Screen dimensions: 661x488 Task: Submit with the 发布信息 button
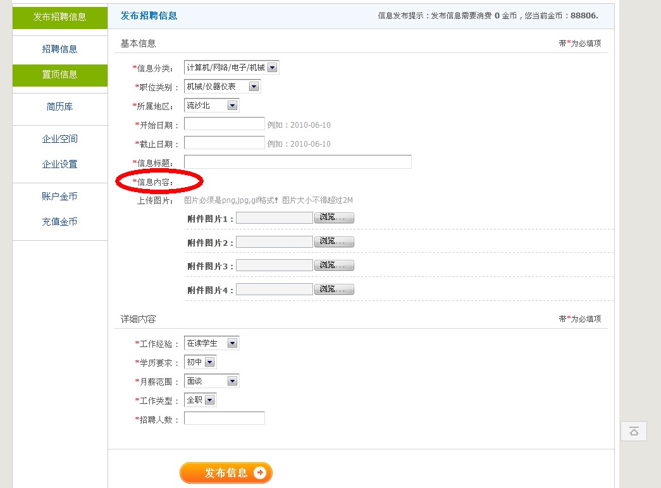point(226,472)
